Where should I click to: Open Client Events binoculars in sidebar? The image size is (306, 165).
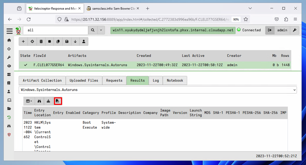(9, 126)
